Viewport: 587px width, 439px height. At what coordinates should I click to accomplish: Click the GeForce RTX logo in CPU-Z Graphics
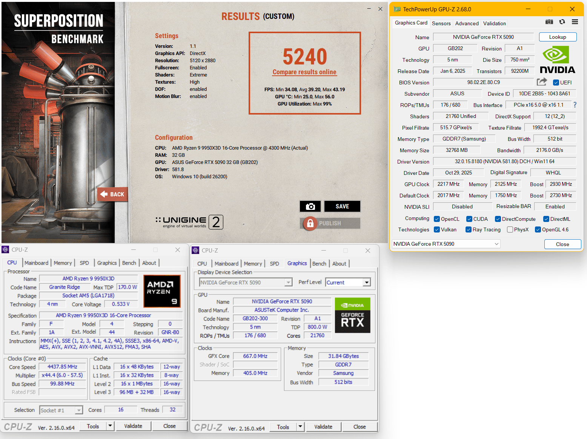pyautogui.click(x=352, y=315)
